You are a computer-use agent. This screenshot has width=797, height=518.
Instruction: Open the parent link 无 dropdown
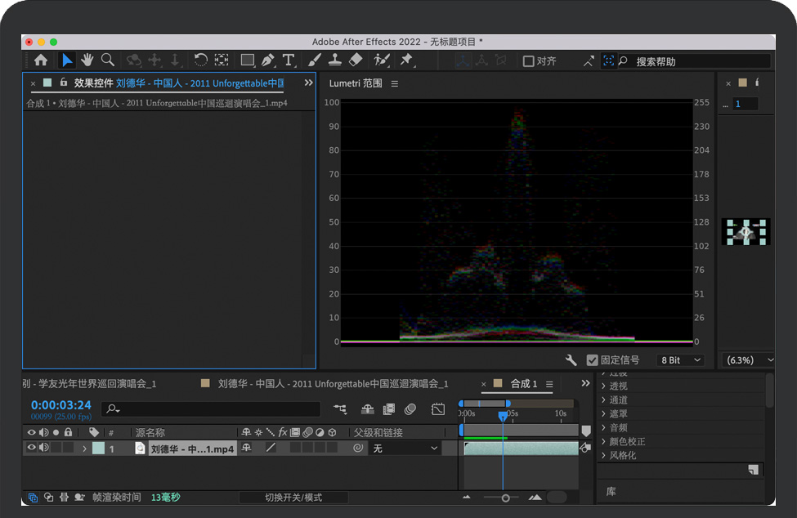pyautogui.click(x=405, y=449)
